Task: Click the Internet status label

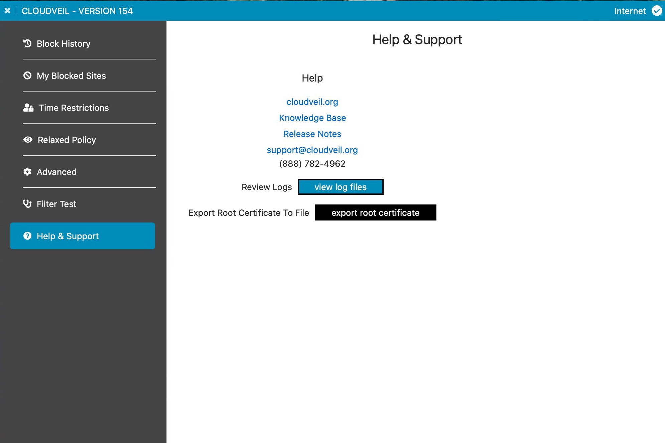Action: click(x=630, y=11)
